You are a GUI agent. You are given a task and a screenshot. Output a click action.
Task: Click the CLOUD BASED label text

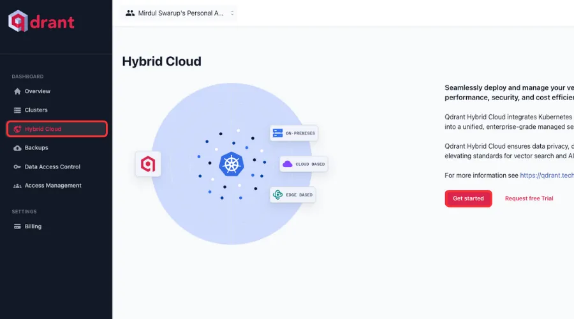tap(310, 164)
